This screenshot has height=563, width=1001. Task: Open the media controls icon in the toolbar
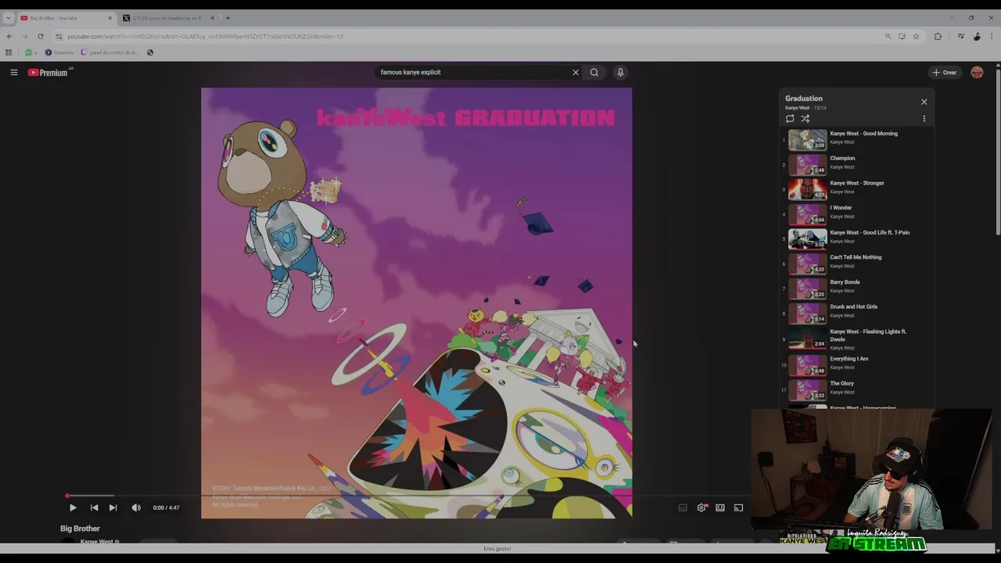pyautogui.click(x=960, y=36)
